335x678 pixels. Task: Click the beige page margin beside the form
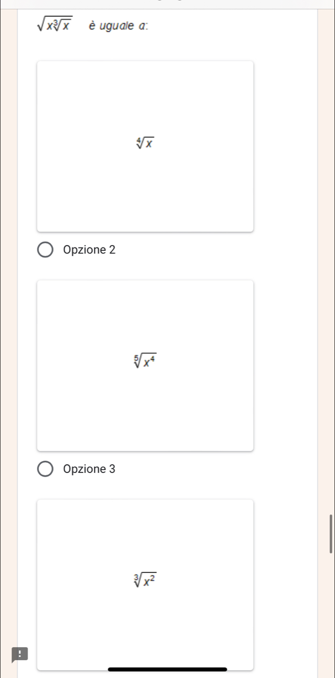point(8,336)
